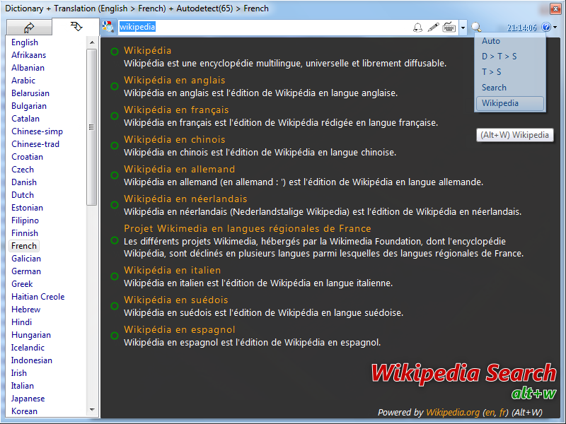Choose Wikipedia from the mode menu

click(509, 103)
